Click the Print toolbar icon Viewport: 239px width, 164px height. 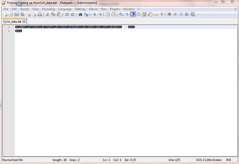(40, 15)
